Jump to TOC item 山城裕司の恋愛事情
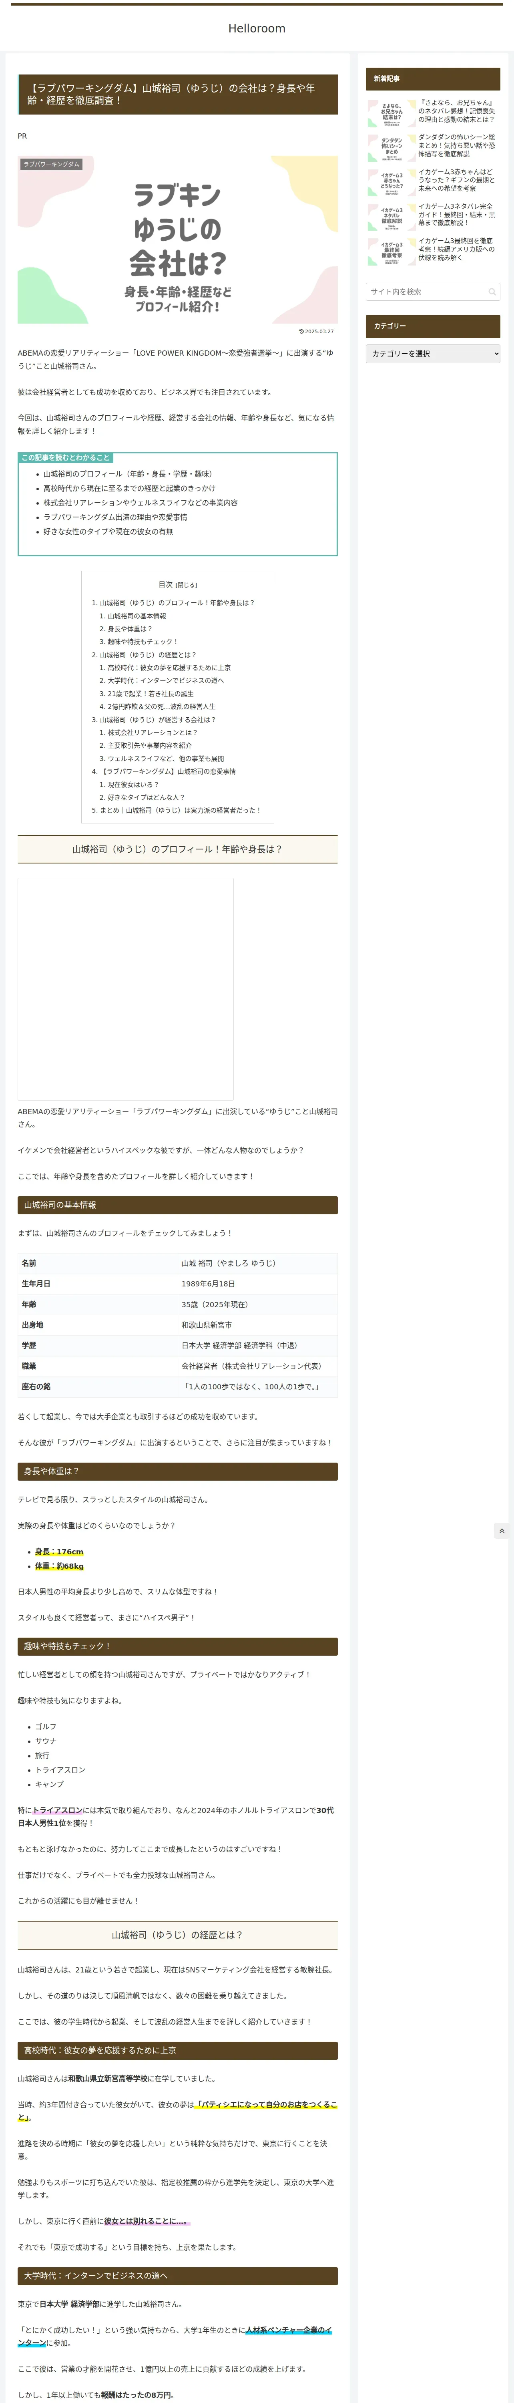The height and width of the screenshot is (2403, 514). pyautogui.click(x=167, y=771)
